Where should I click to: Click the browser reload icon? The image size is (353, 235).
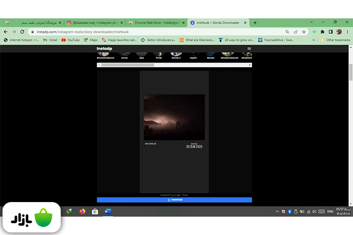[x=22, y=32]
